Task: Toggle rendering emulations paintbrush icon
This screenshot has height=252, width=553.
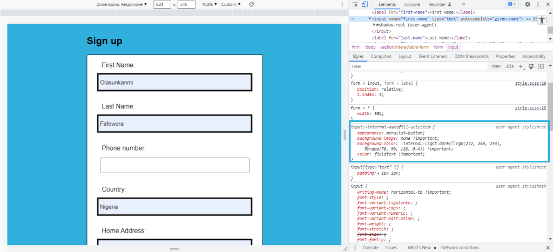Action: (x=531, y=66)
